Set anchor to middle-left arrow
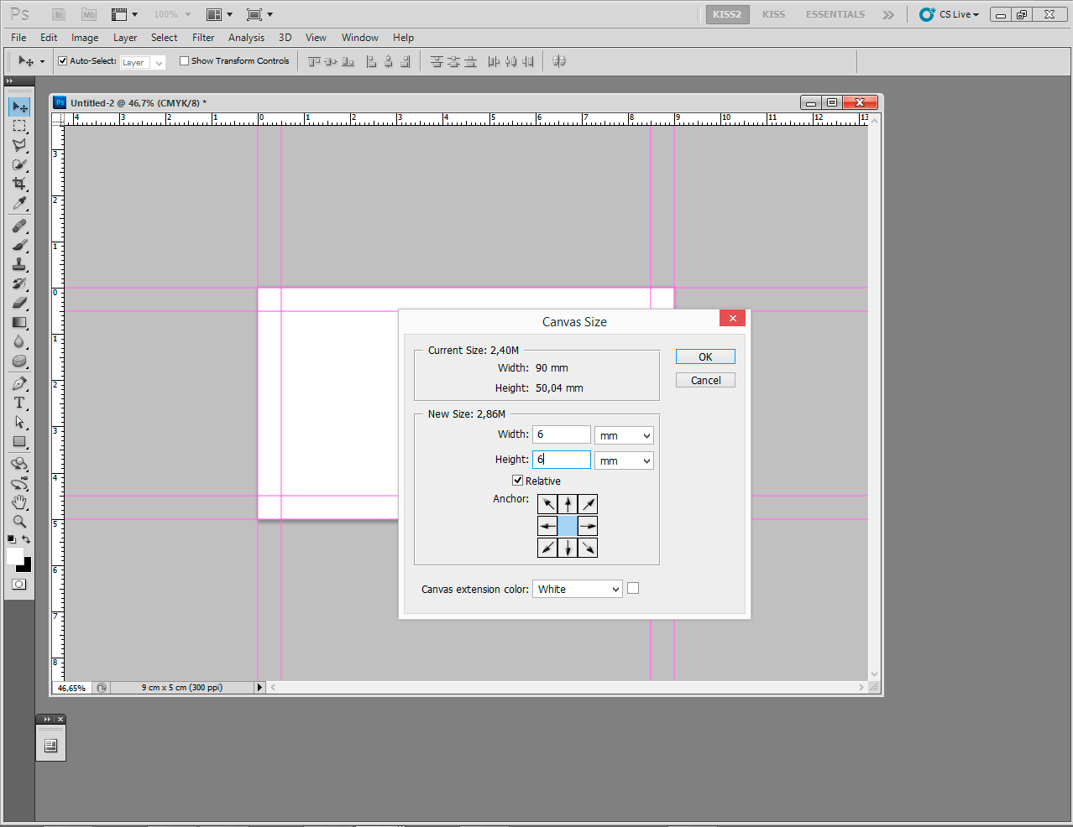 547,526
